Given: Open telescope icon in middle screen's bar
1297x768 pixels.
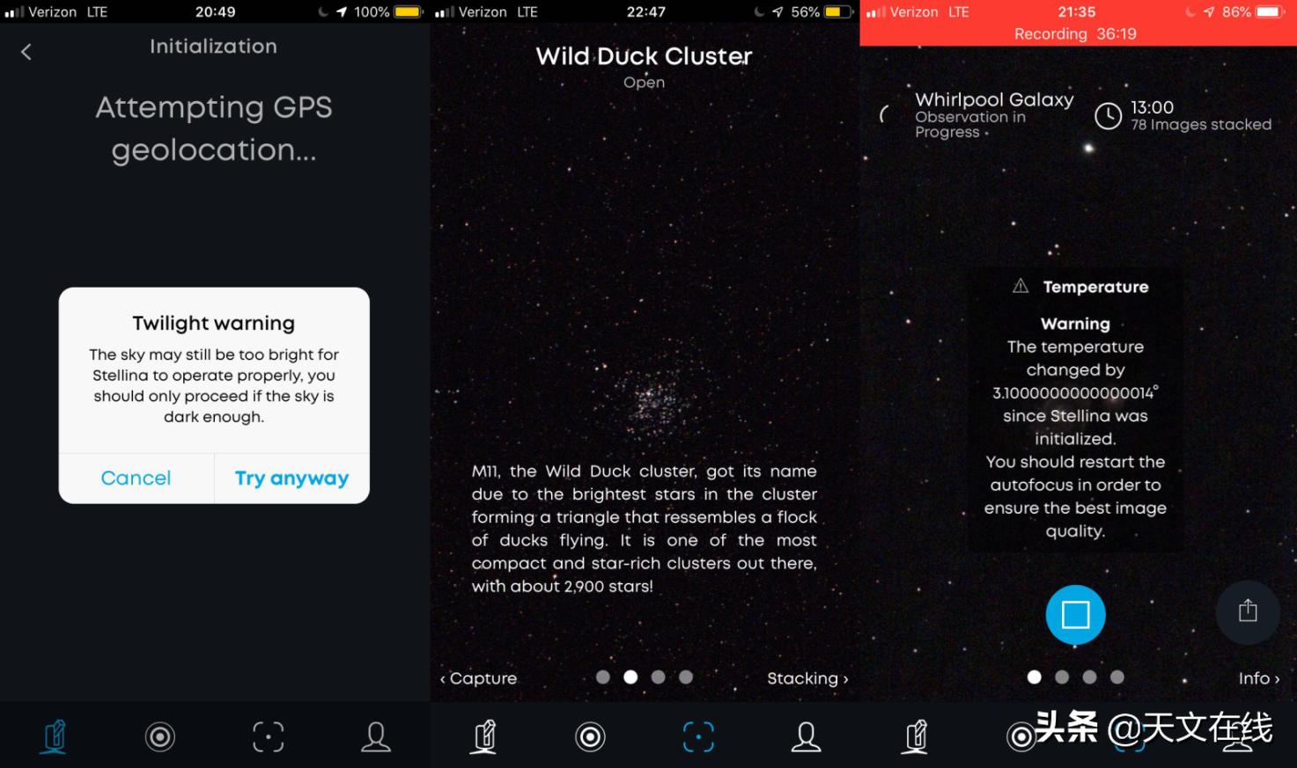Looking at the screenshot, I should [484, 736].
